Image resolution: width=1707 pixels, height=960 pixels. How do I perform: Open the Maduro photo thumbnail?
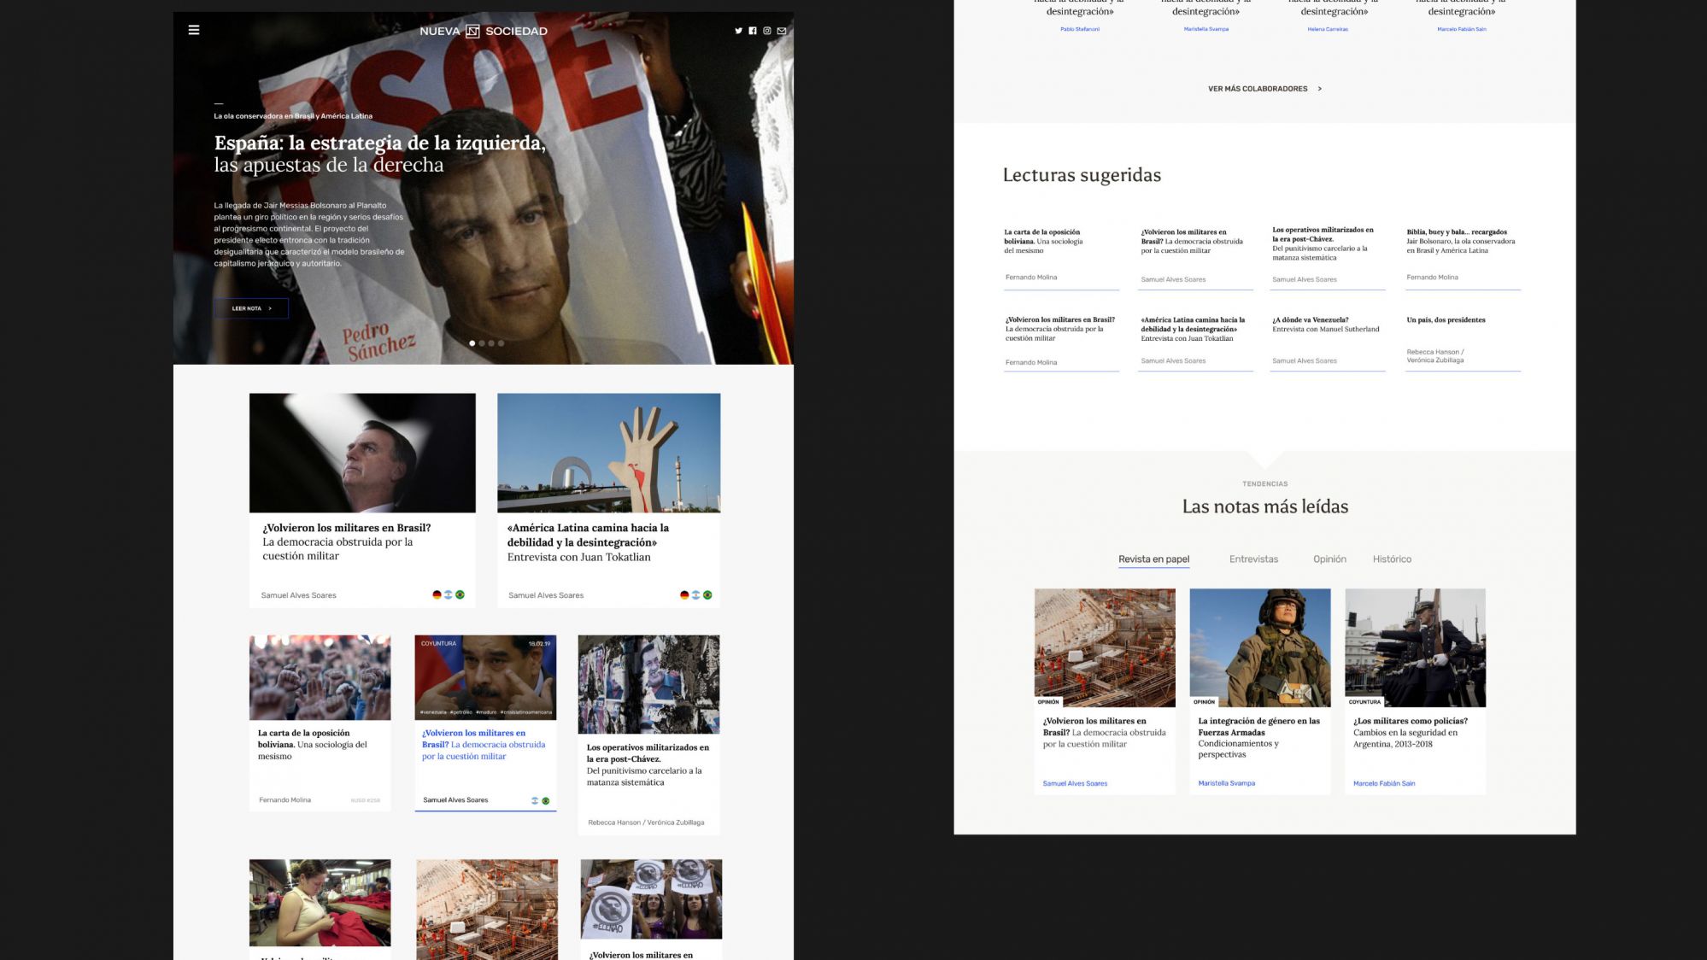[x=485, y=677]
